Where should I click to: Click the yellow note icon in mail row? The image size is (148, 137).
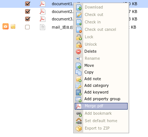pyautogui.click(x=13, y=26)
